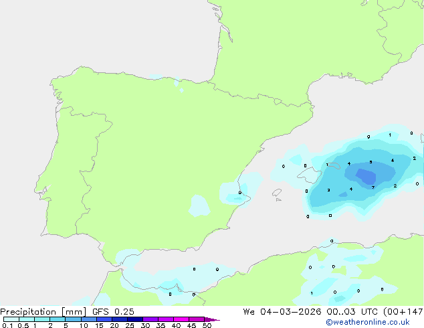Click the 20–25 mm legend swatch
The image size is (424, 328).
[120, 319]
